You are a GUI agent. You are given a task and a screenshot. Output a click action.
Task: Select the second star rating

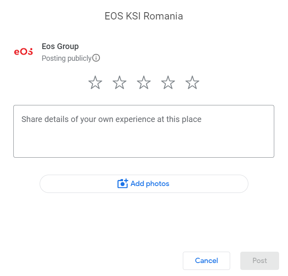(x=119, y=83)
